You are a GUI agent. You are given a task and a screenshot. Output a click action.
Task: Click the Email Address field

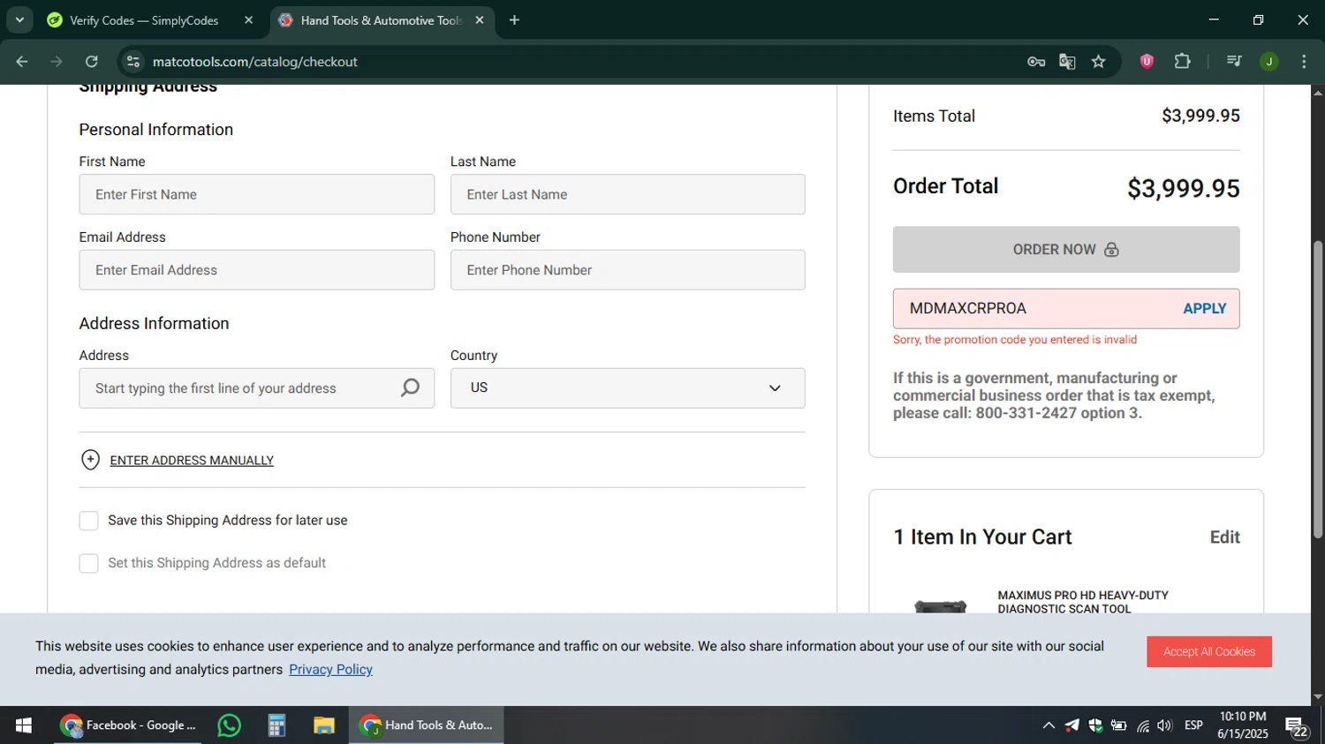256,270
